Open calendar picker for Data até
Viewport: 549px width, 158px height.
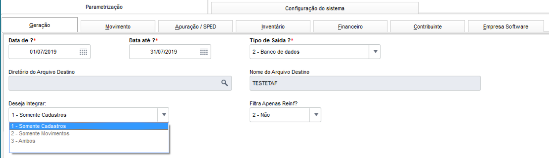pos(204,52)
